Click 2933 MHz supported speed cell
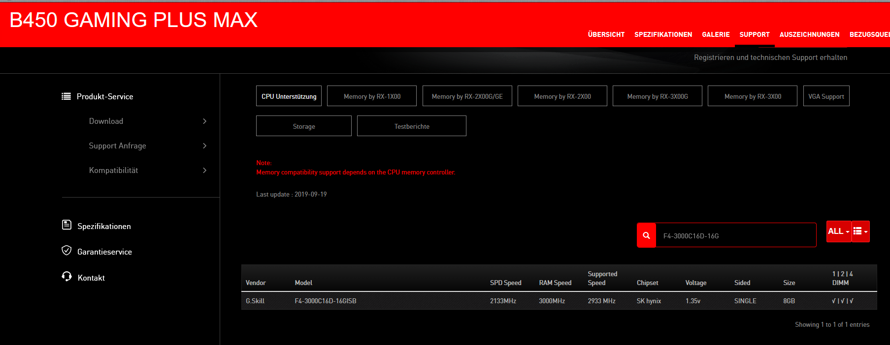 click(x=601, y=301)
